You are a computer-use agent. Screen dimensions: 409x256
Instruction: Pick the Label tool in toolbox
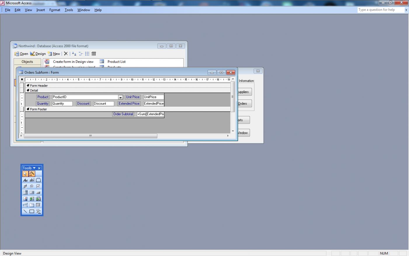[25, 180]
